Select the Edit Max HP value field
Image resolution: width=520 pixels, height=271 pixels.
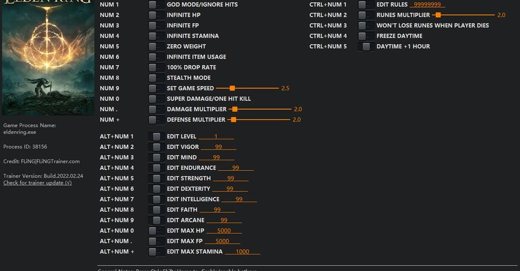[x=224, y=231]
